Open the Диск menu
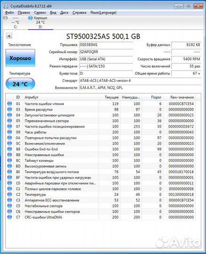 pos(64,13)
